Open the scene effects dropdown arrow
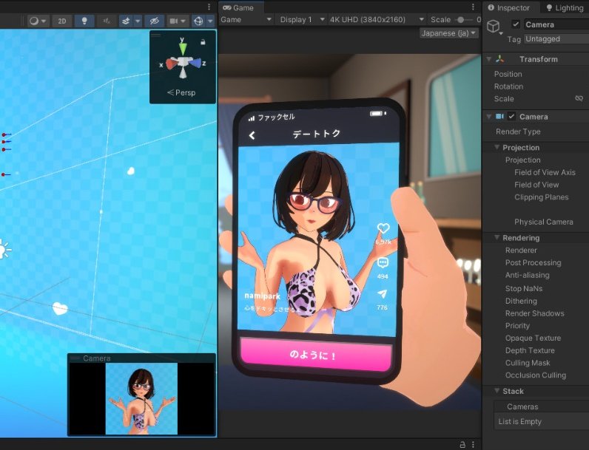This screenshot has width=589, height=450. coord(138,21)
